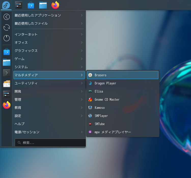Expand グラフィックス submenu arrow
Screen dimensions: 191x178
82,51
